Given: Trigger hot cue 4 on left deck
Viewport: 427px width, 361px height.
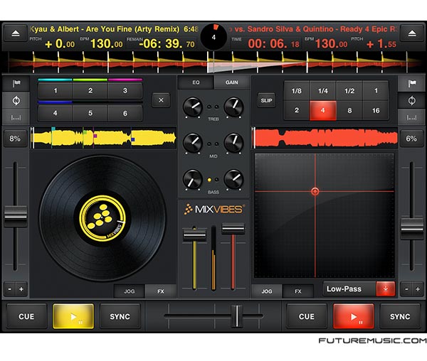Looking at the screenshot, I should pyautogui.click(x=56, y=113).
